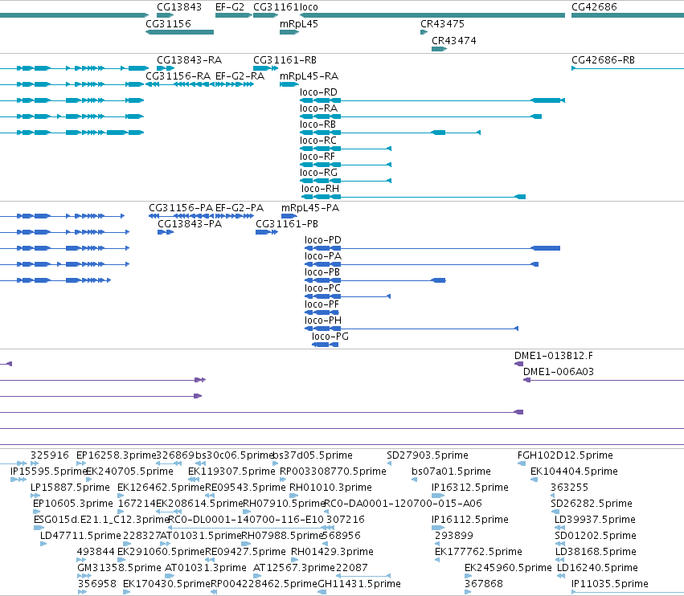Click the IP11035.5prime EST label
The height and width of the screenshot is (596, 684).
click(610, 583)
